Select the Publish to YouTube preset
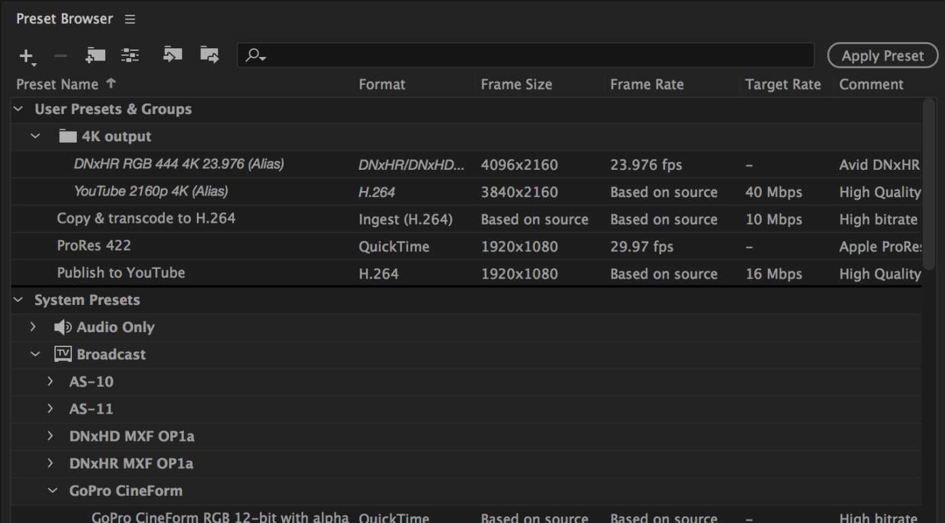The image size is (945, 523). click(122, 273)
